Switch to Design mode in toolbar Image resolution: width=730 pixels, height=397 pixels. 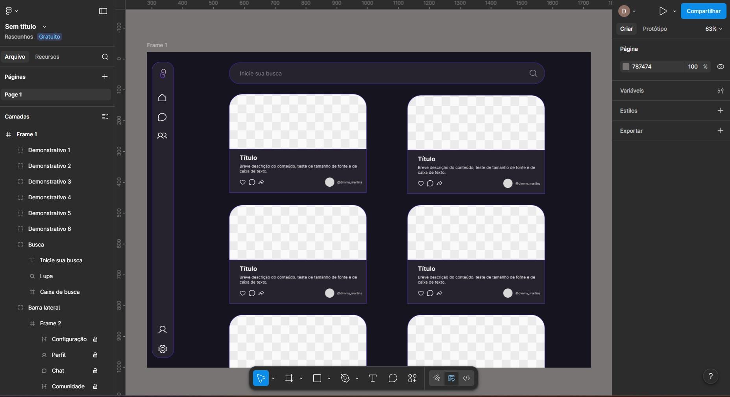[x=451, y=378]
